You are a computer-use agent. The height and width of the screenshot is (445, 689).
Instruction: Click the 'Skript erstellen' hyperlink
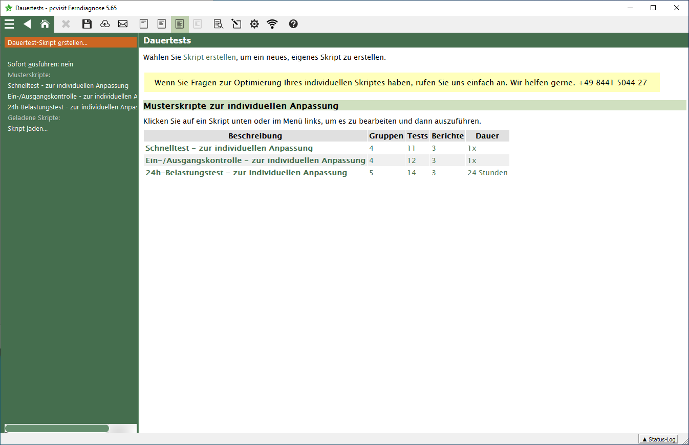pos(209,57)
